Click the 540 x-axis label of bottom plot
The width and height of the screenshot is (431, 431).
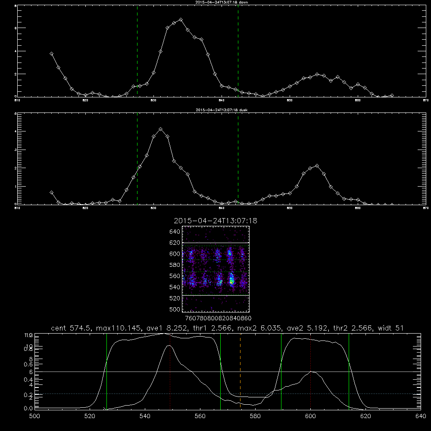(x=145, y=416)
